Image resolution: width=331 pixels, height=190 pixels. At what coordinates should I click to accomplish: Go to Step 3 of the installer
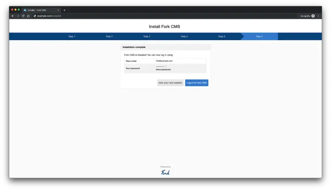point(147,37)
